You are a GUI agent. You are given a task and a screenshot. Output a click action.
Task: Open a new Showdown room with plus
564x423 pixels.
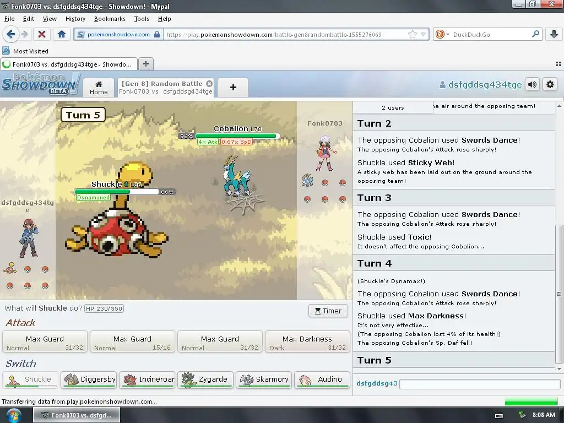pyautogui.click(x=233, y=88)
